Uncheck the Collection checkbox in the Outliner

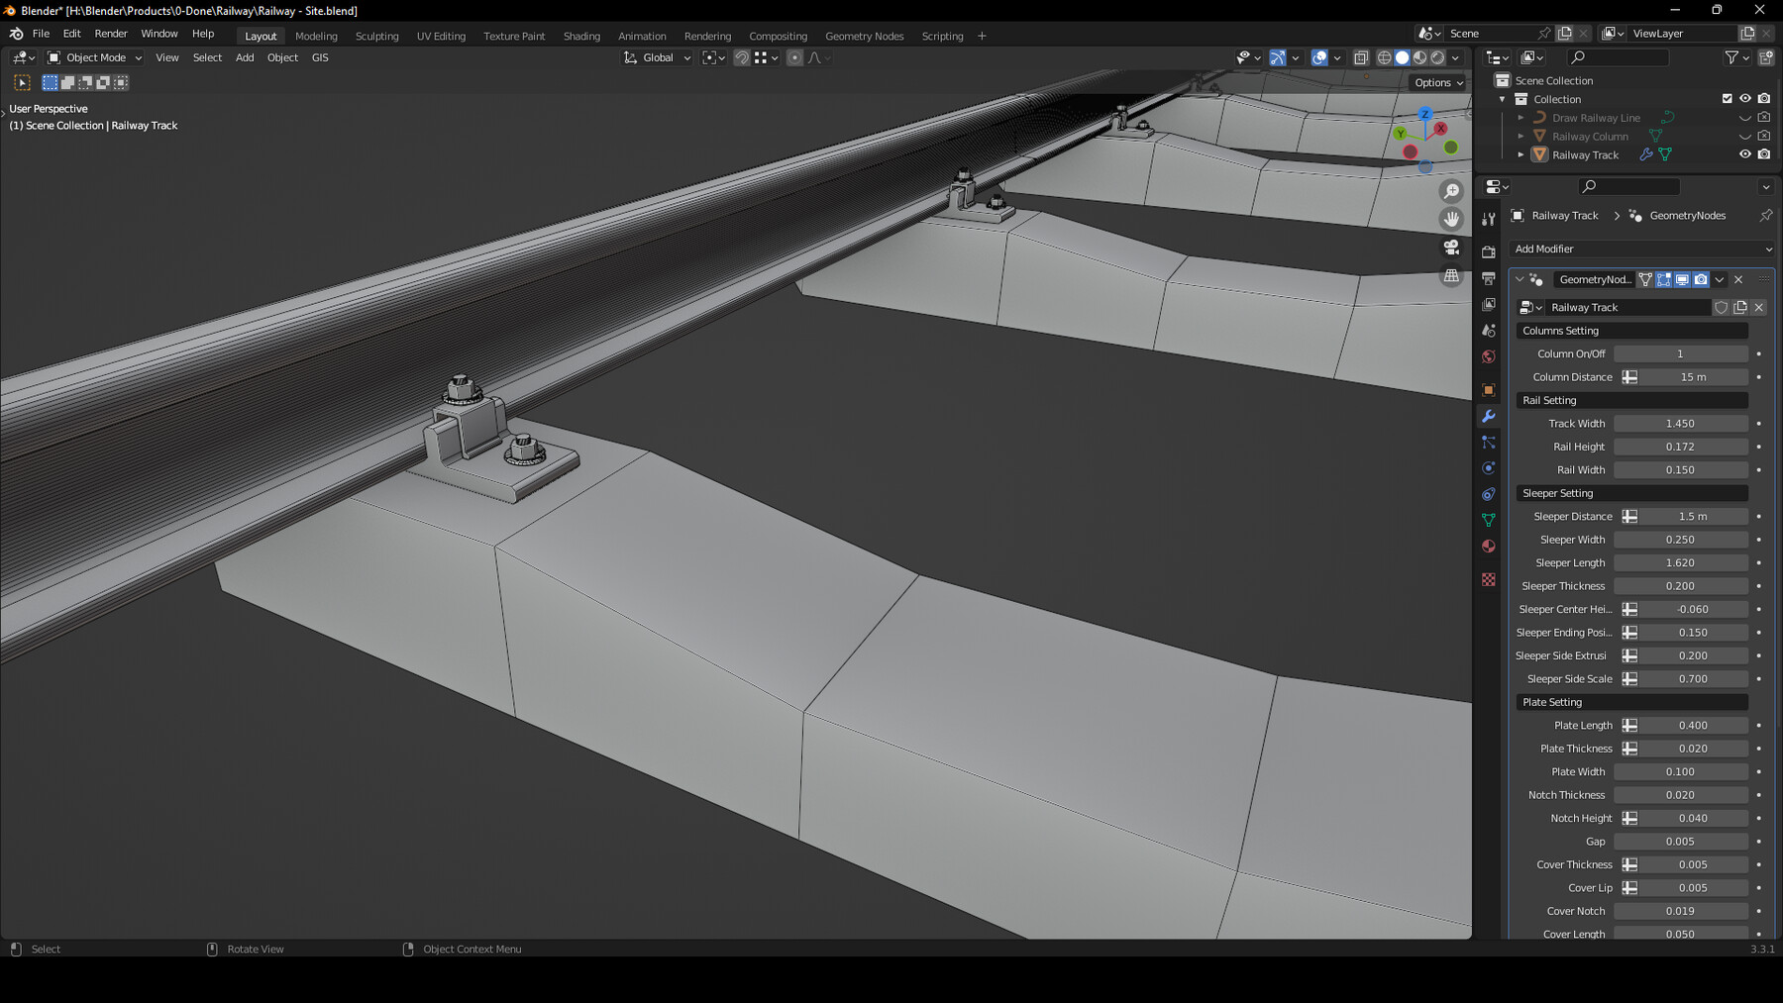pos(1728,98)
